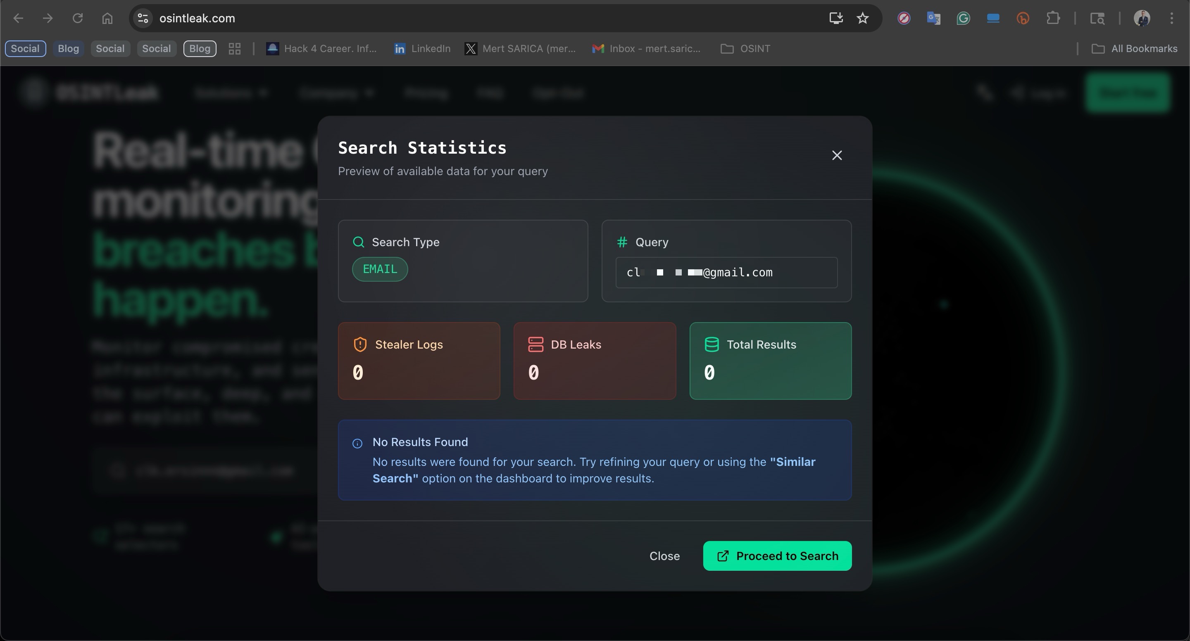
Task: Open site information icon beside URL
Action: click(x=143, y=19)
